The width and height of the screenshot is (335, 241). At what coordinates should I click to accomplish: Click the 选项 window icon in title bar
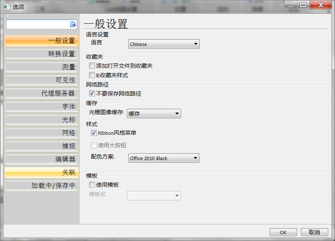tap(6, 6)
